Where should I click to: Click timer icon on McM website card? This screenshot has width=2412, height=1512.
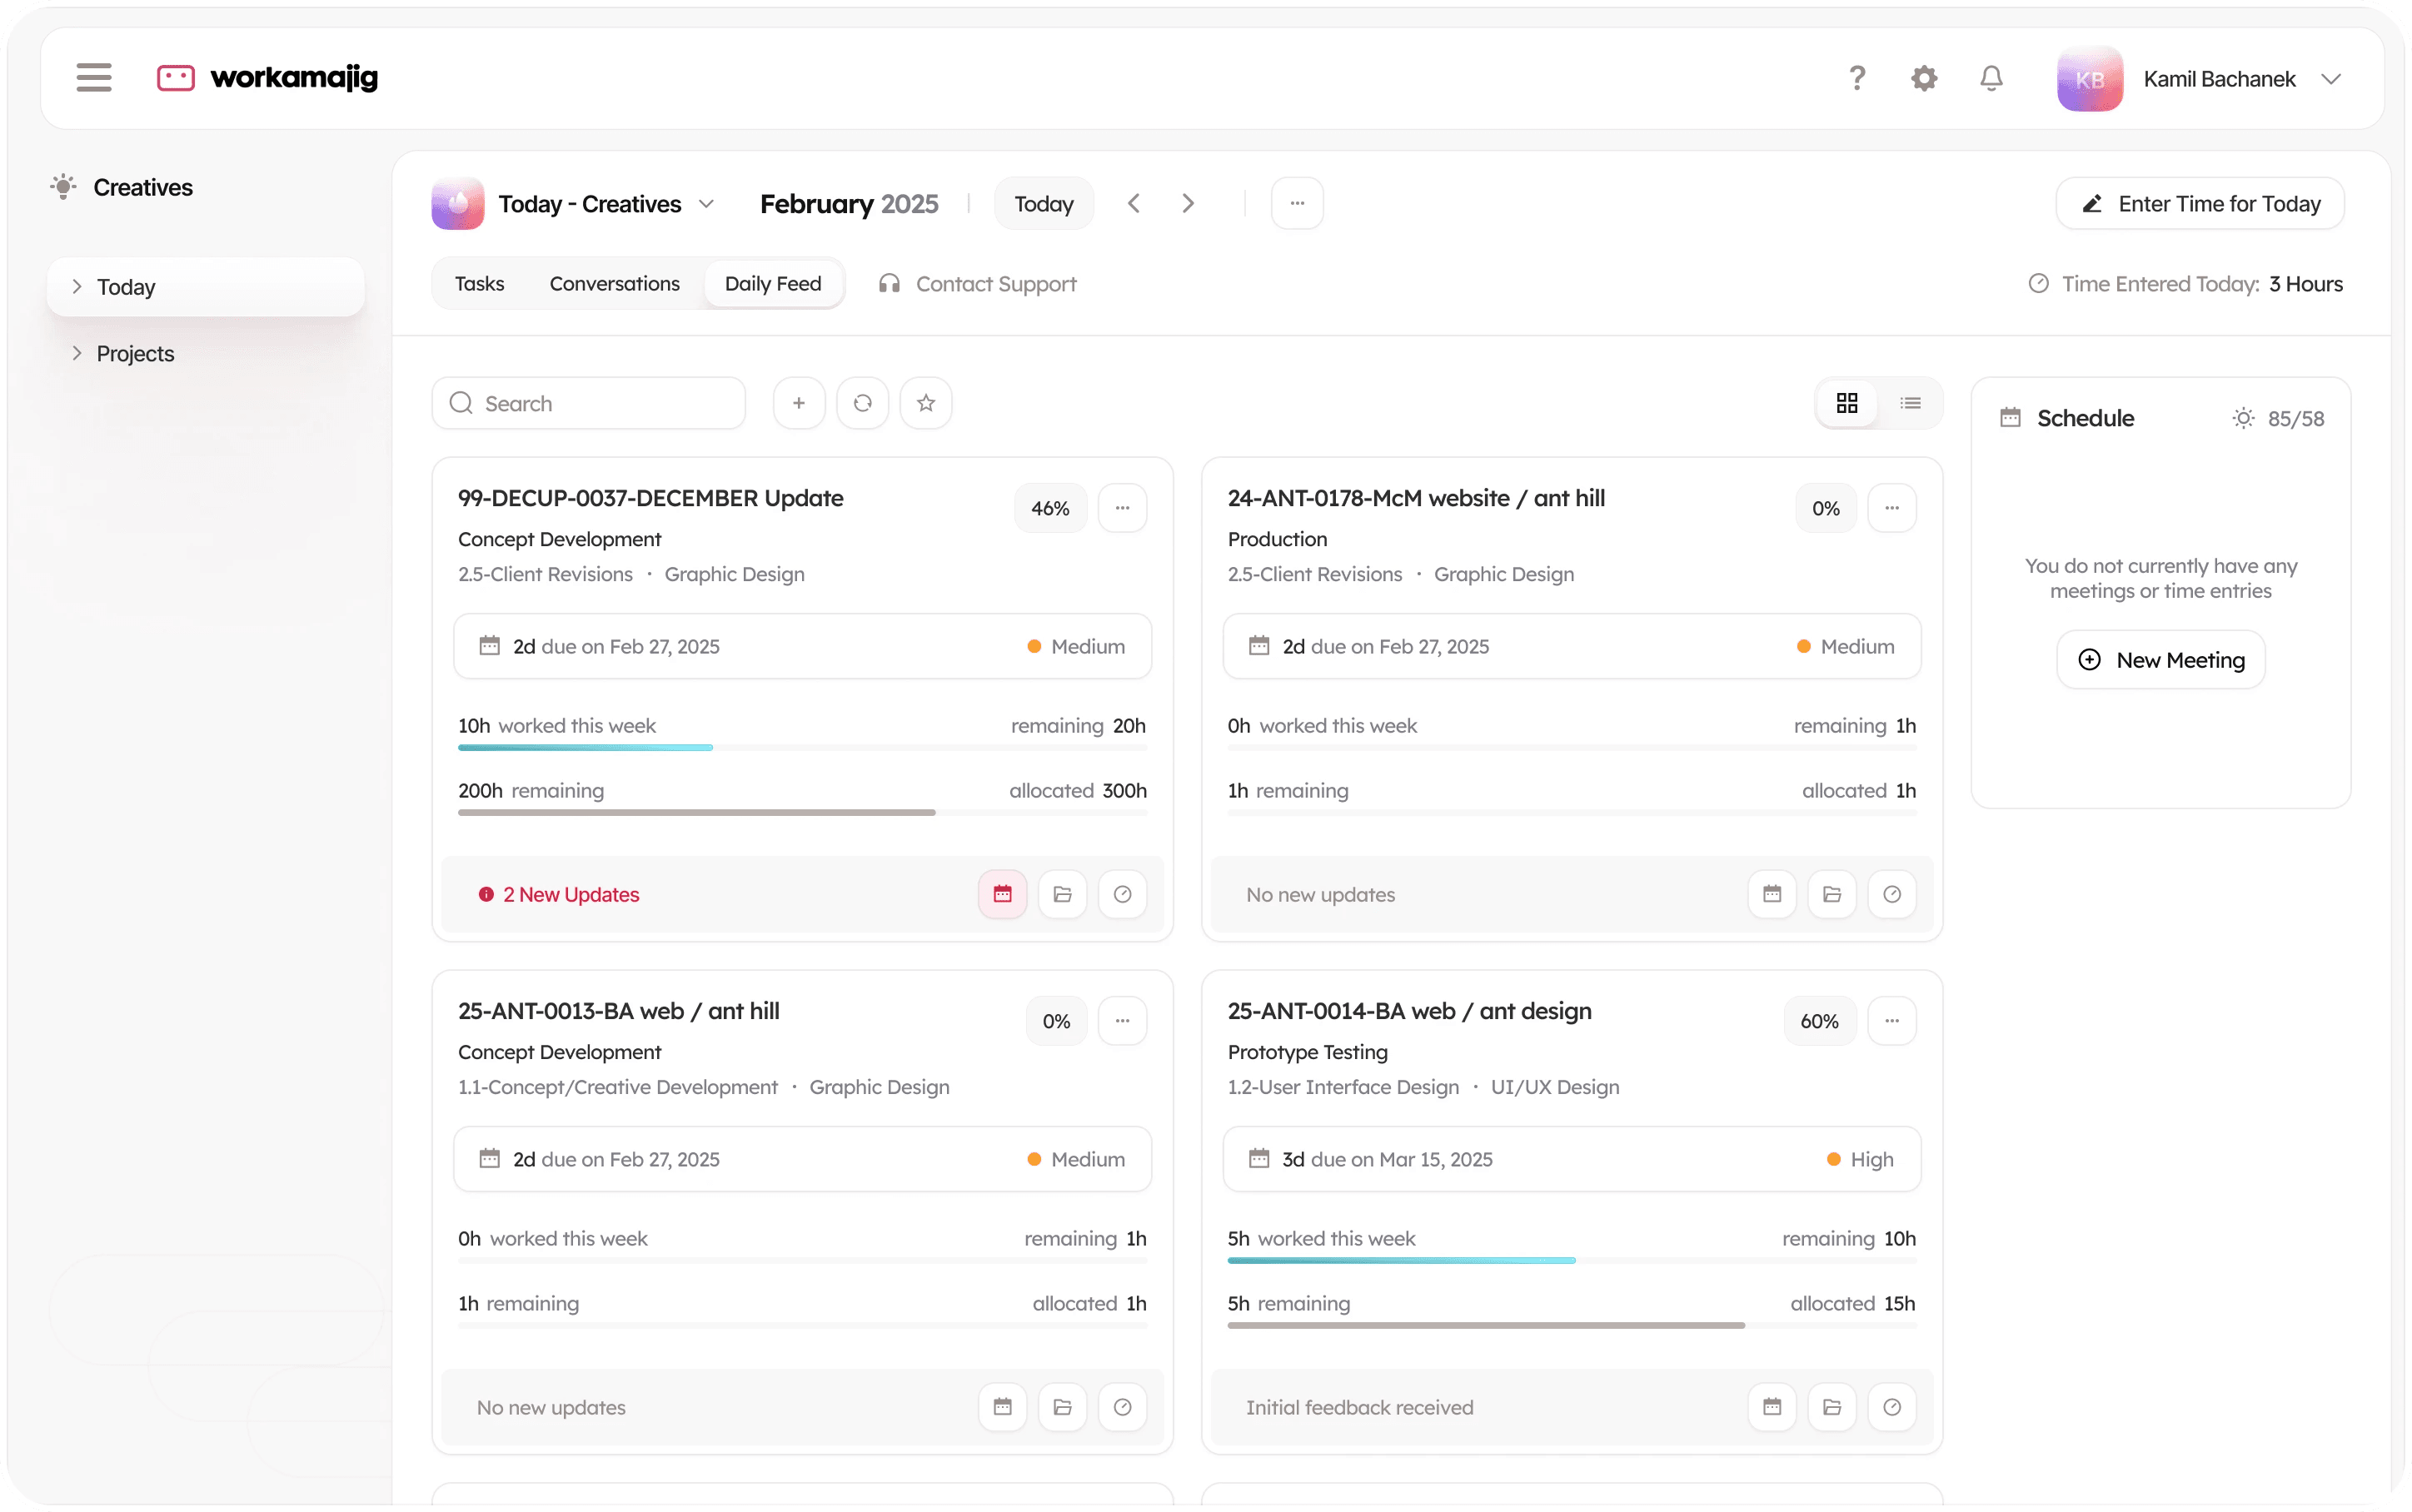(1891, 894)
